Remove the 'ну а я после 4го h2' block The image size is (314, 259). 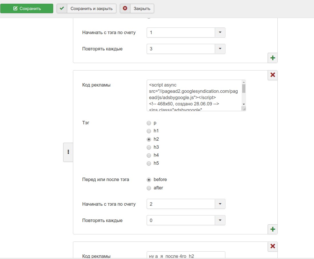point(273,246)
